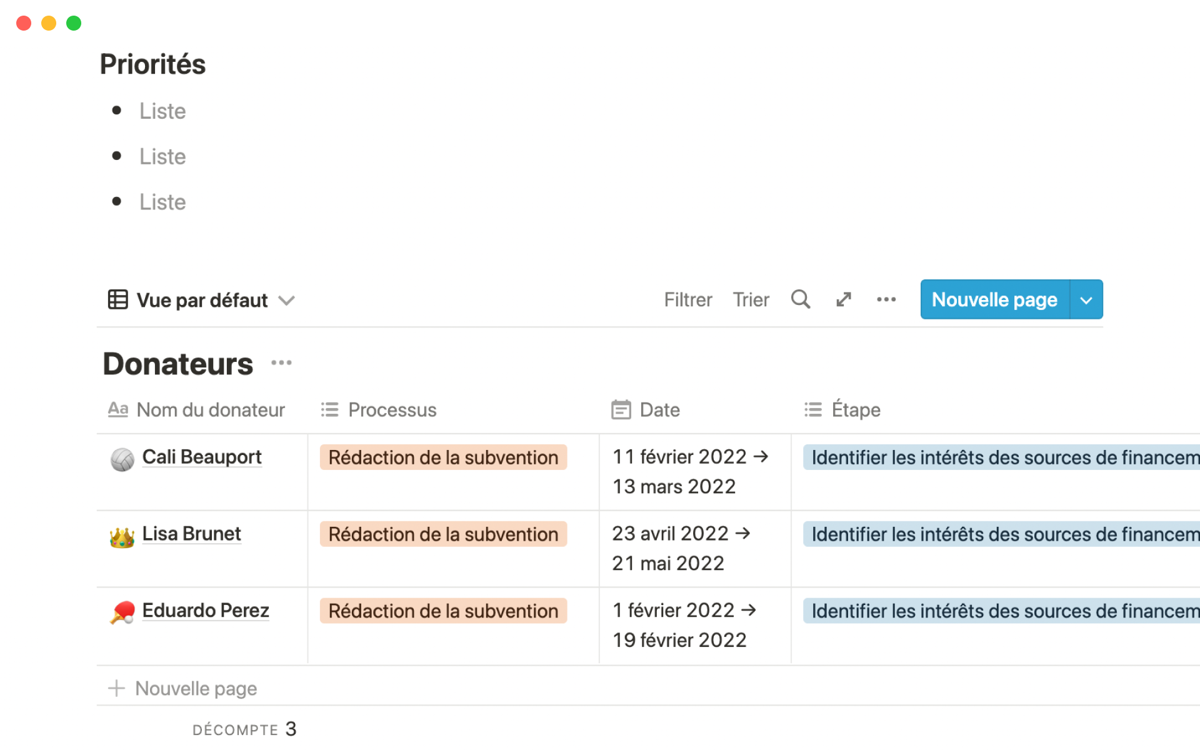Open the Filtrer menu

point(687,300)
